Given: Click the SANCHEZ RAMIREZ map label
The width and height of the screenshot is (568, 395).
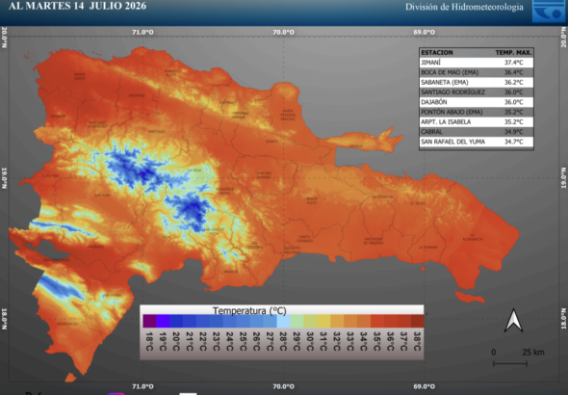Looking at the screenshot, I should pyautogui.click(x=264, y=175).
